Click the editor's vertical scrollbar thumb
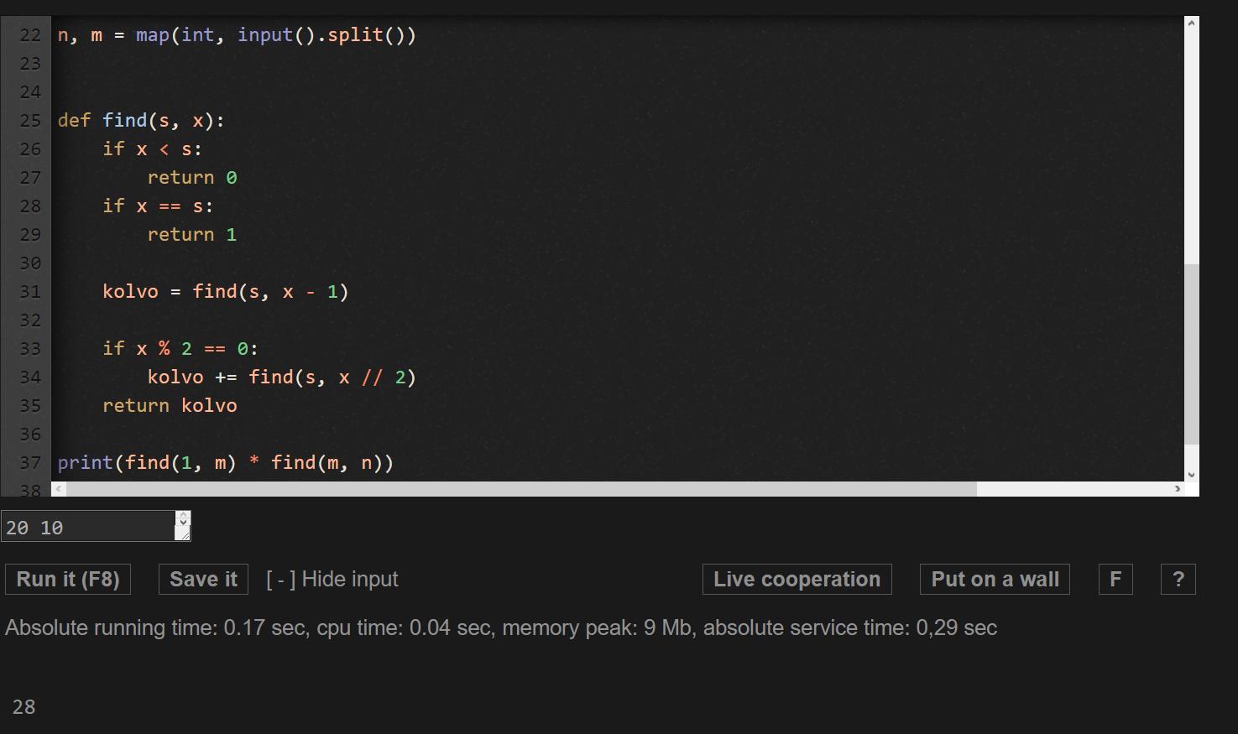The height and width of the screenshot is (734, 1238). 1191,352
